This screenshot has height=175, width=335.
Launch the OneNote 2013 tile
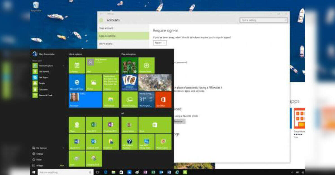pyautogui.click(x=110, y=125)
